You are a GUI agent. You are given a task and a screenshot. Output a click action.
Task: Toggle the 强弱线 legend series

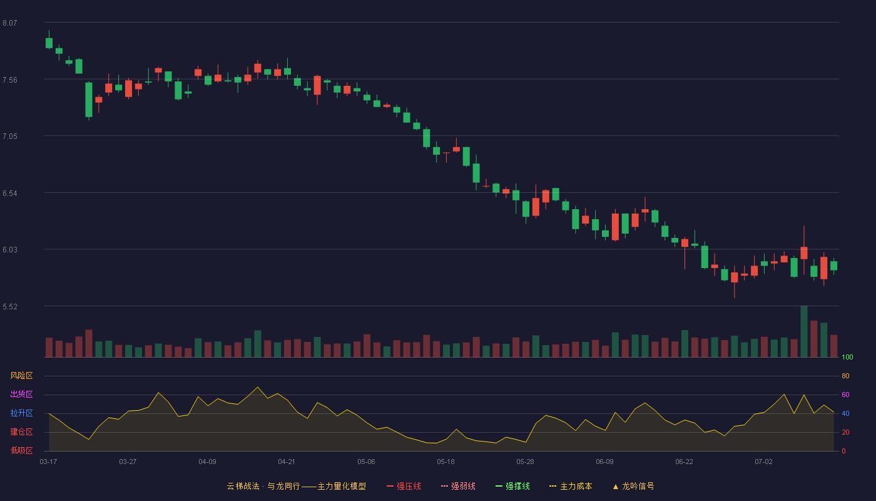point(458,486)
